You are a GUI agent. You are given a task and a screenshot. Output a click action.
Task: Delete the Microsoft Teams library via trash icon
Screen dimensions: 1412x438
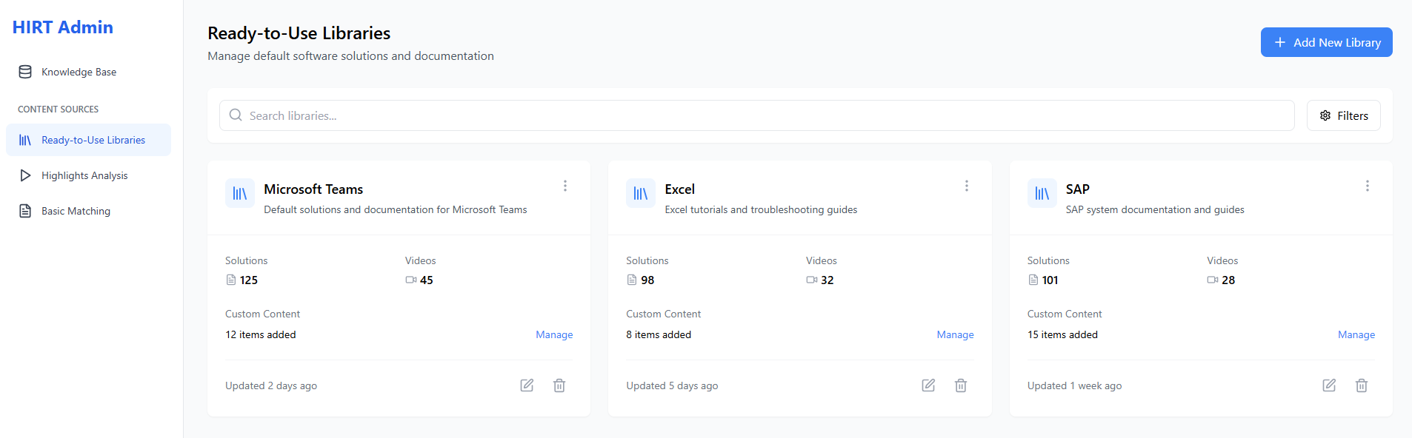[x=559, y=385]
